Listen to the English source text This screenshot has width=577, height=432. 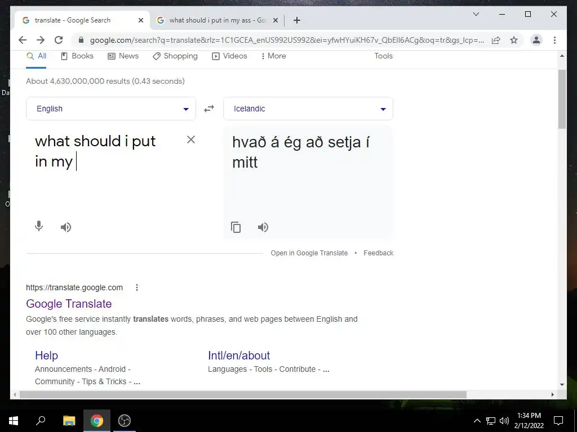pyautogui.click(x=66, y=227)
